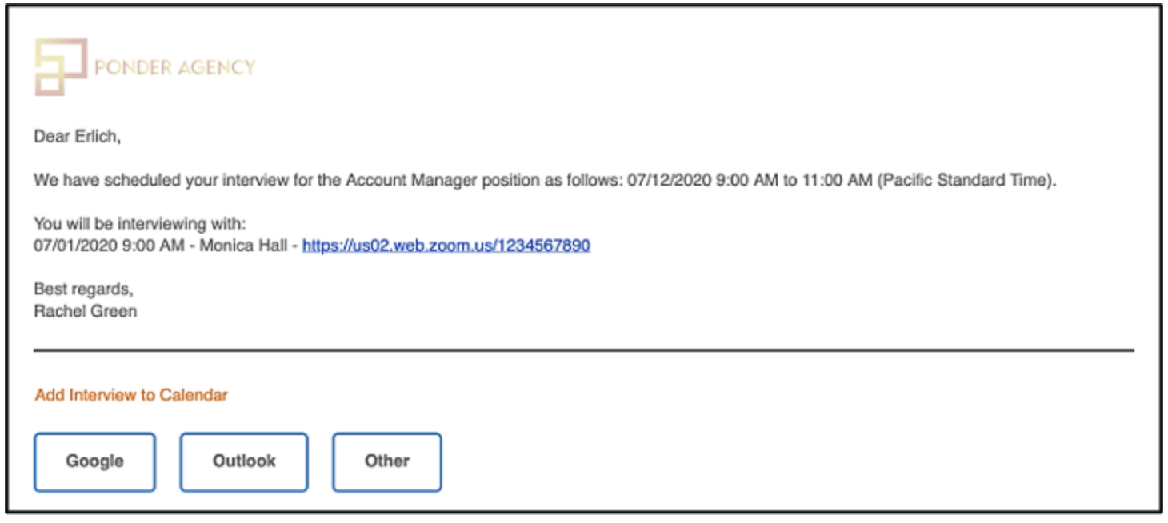Open the Zoom meeting link
Viewport: 1168px width, 523px height.
coord(446,246)
